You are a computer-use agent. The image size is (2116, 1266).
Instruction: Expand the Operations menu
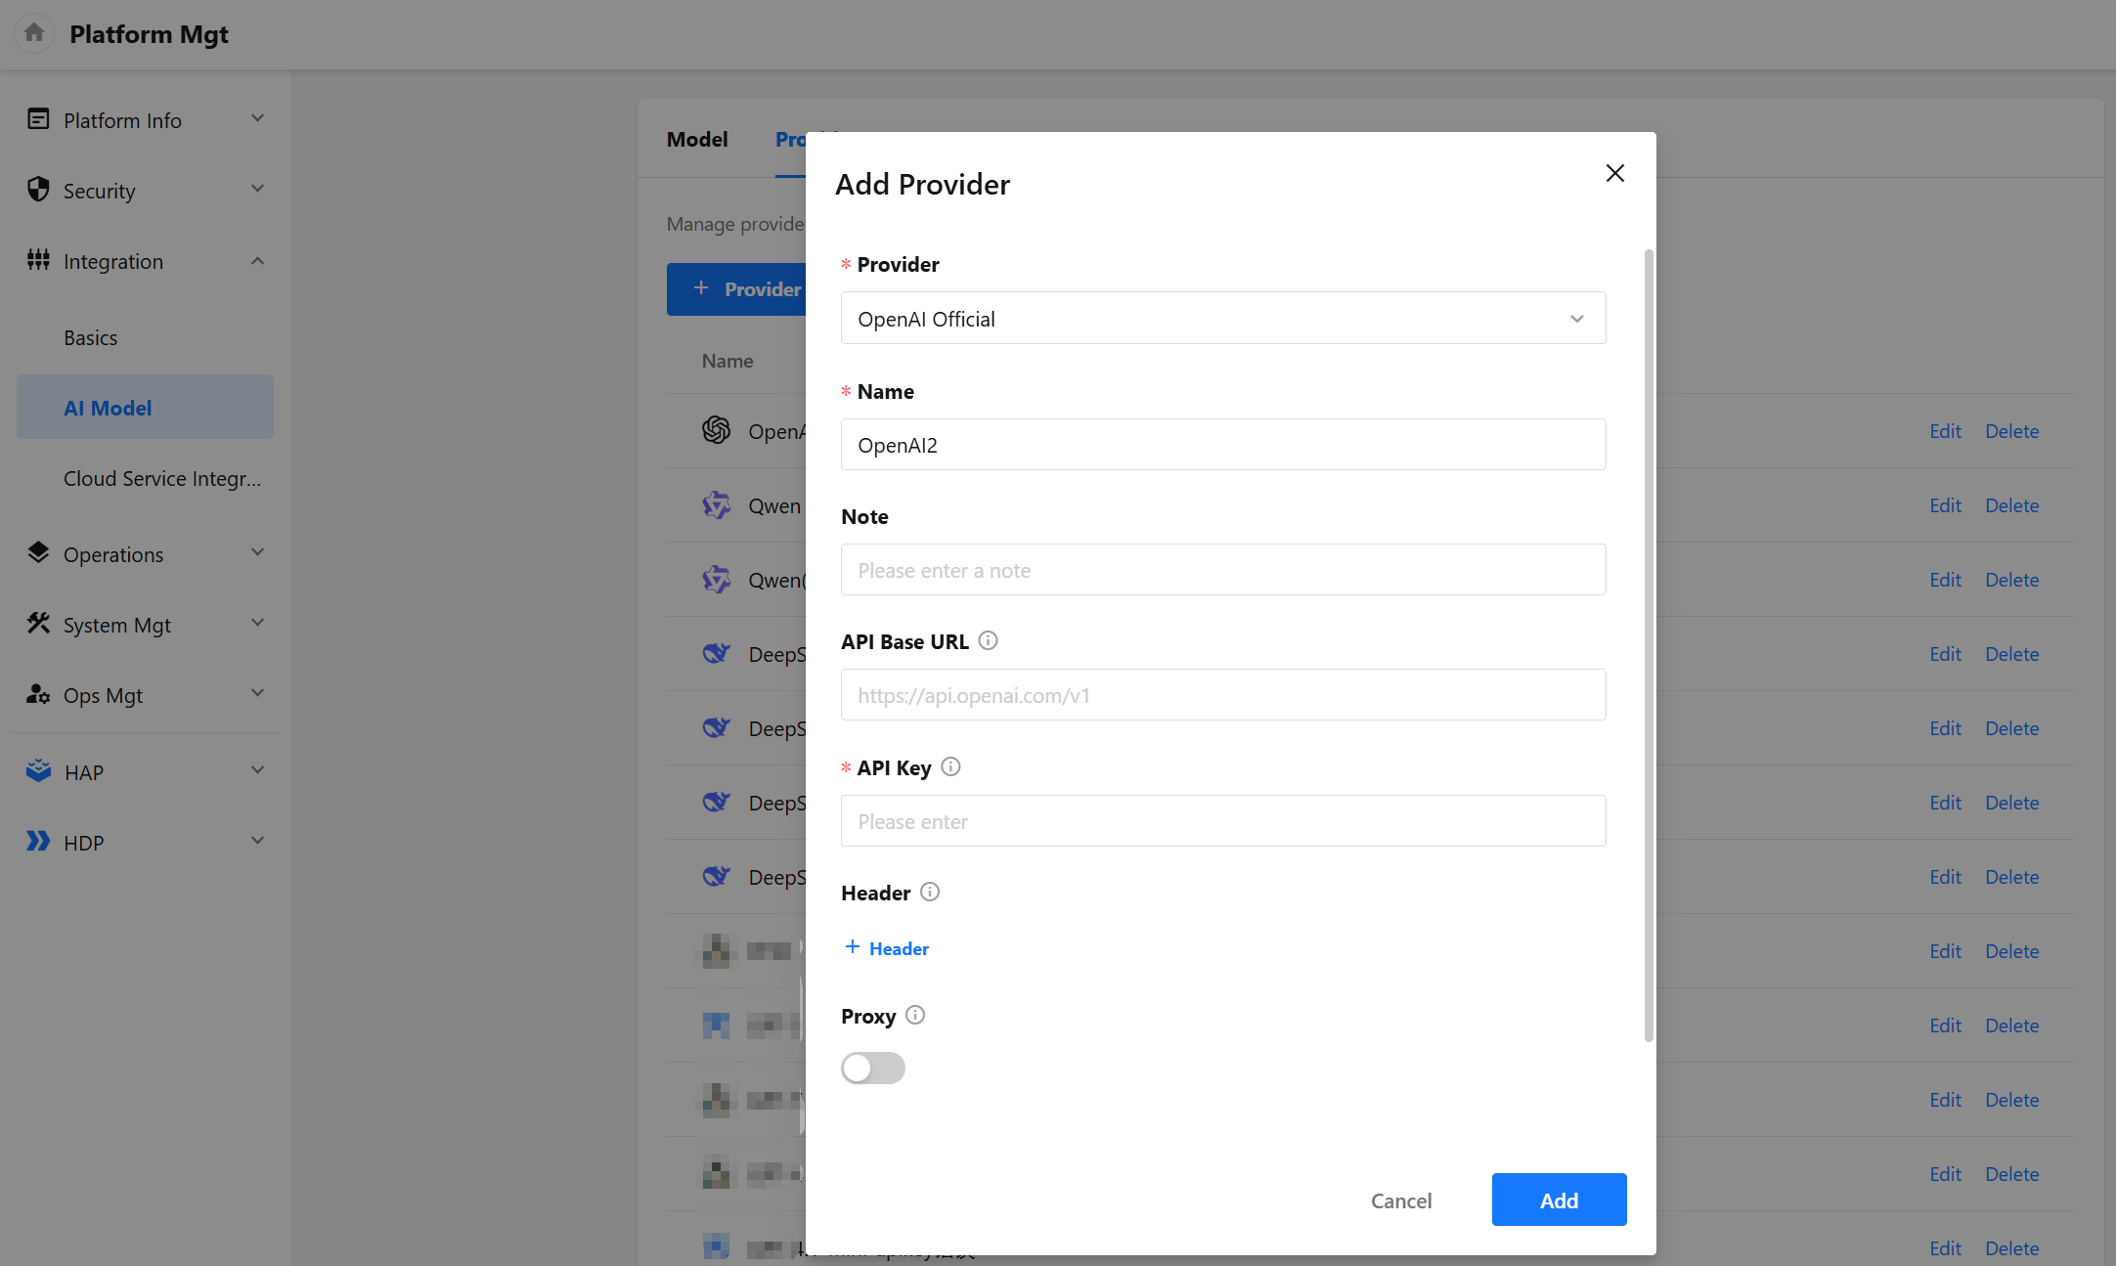coord(258,552)
